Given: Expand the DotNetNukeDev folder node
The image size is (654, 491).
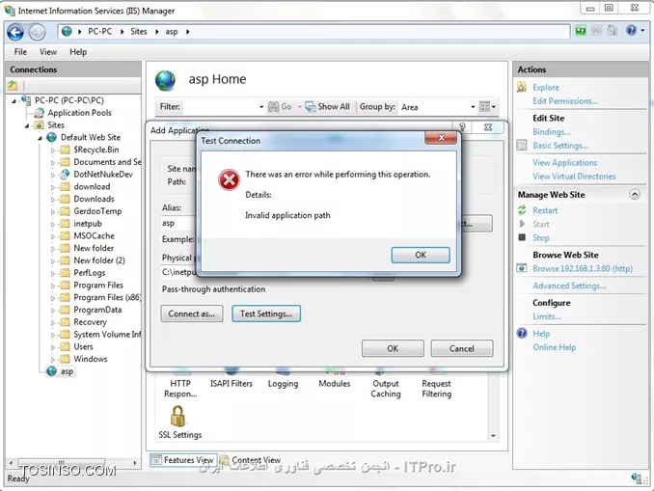Looking at the screenshot, I should (53, 175).
